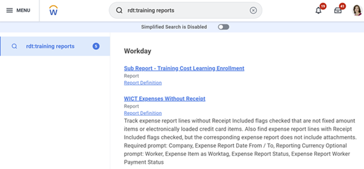Open WICT Expenses Without Receipt report
This screenshot has height=169, width=364.
[x=165, y=99]
